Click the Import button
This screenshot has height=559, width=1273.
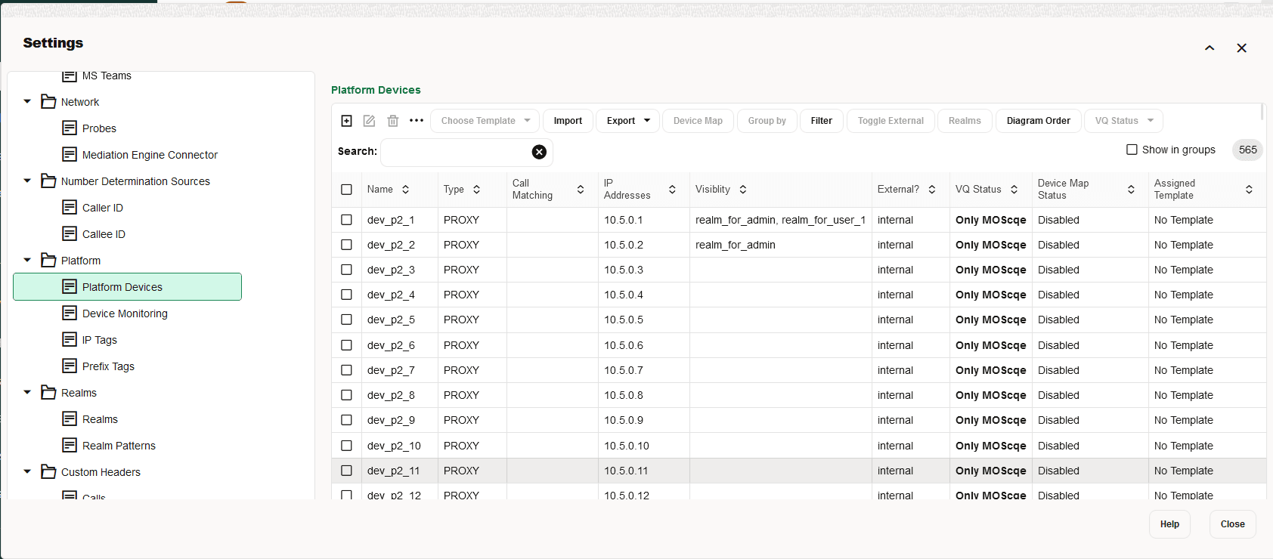pos(568,121)
